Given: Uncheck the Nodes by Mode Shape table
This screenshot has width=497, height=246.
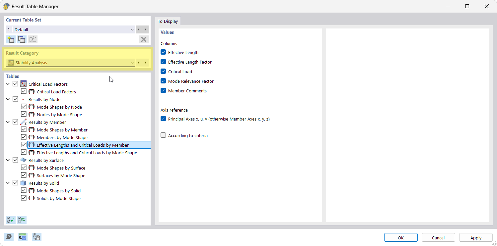Looking at the screenshot, I should 24,114.
